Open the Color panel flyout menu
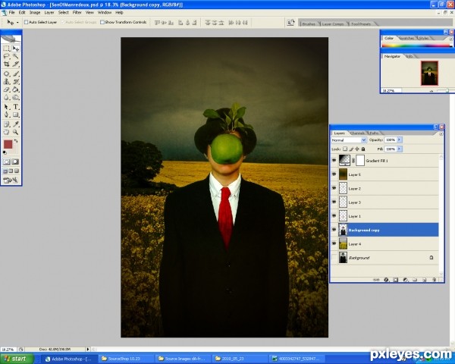 tap(450, 39)
